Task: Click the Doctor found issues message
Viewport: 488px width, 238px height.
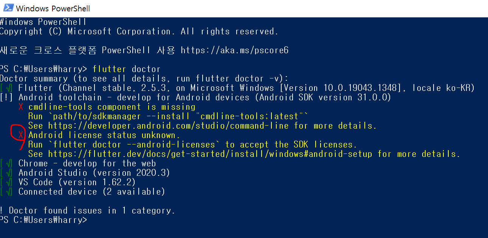Action: coord(87,210)
